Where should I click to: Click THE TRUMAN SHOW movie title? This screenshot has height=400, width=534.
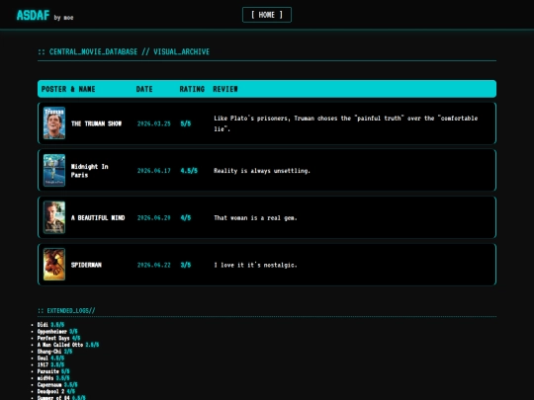pyautogui.click(x=96, y=123)
